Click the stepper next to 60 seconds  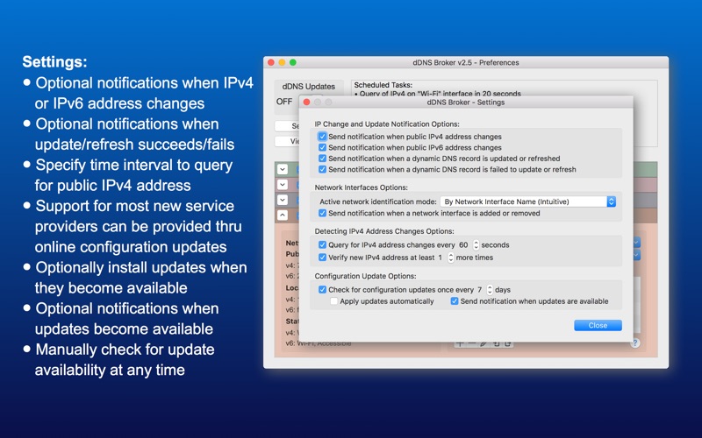click(476, 245)
